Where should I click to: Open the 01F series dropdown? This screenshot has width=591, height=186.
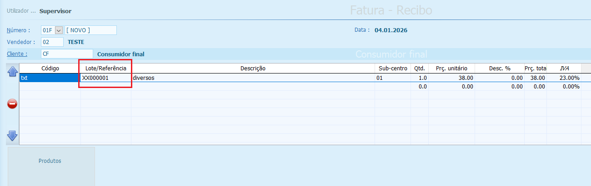tap(58, 30)
